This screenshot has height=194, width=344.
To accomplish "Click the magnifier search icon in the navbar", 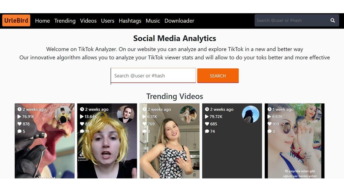I will (x=333, y=20).
